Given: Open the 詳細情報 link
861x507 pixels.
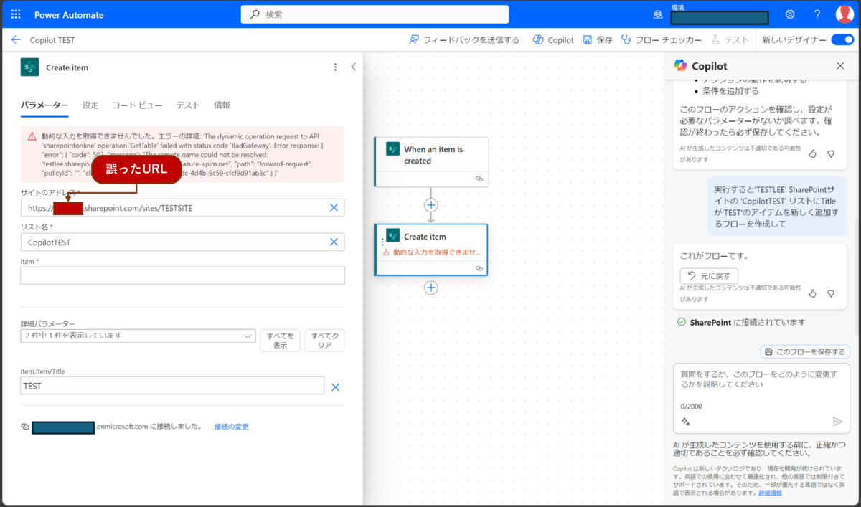Looking at the screenshot, I should coord(770,493).
